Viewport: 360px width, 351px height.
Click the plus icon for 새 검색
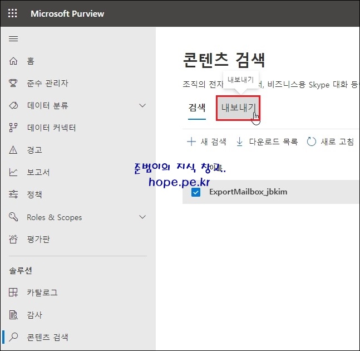[191, 142]
